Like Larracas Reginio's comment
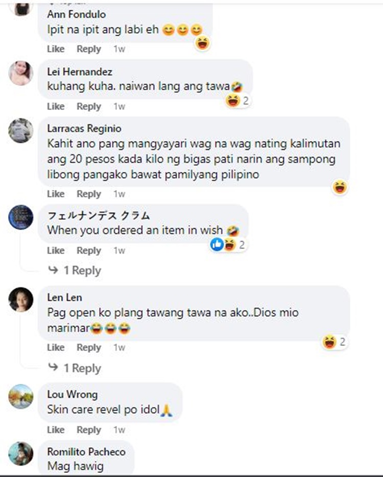Viewport: 383px width, 477px height. pyautogui.click(x=56, y=194)
